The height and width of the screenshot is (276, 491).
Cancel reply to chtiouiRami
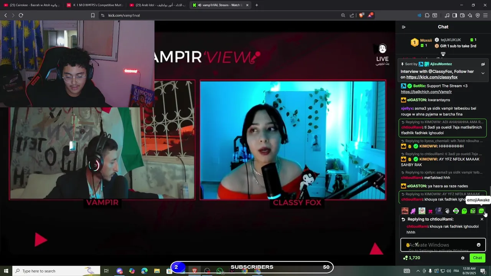click(482, 219)
